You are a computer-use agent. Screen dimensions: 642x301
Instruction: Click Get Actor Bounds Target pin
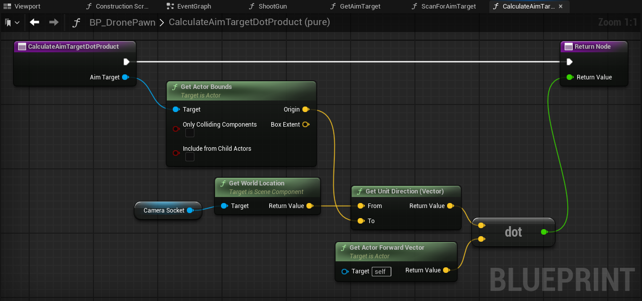point(176,109)
